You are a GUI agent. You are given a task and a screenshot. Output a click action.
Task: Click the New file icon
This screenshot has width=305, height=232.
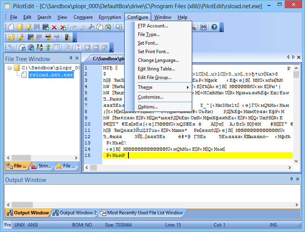11,27
